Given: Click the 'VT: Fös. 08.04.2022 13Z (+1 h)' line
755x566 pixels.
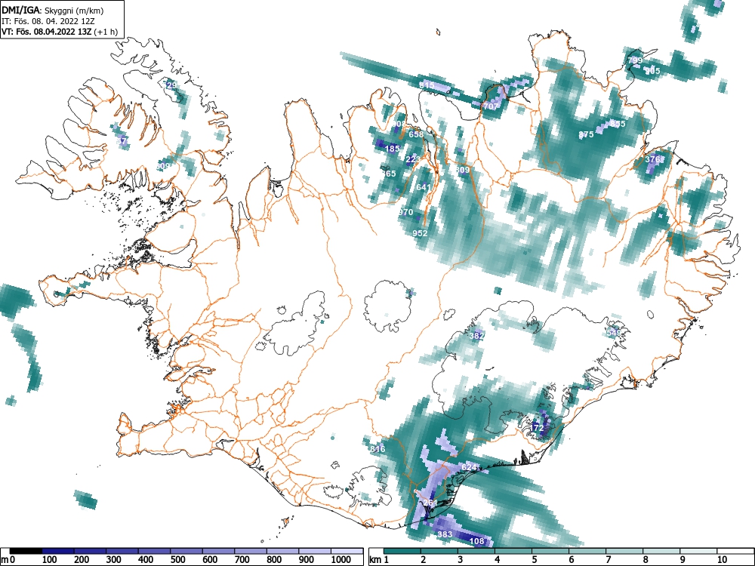Looking at the screenshot, I should click(x=59, y=32).
